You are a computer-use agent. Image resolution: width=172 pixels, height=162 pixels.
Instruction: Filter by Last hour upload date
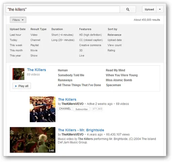point(16,35)
